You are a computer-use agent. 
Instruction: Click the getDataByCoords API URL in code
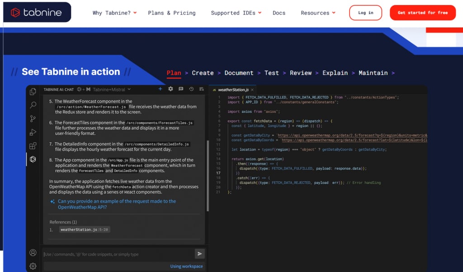pyautogui.click(x=354, y=140)
